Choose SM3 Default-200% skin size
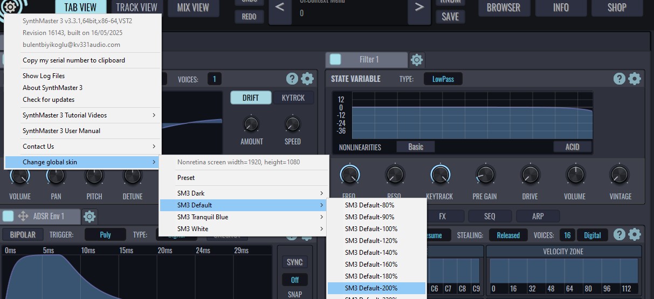Viewport: 654px width, 299px height. 376,288
